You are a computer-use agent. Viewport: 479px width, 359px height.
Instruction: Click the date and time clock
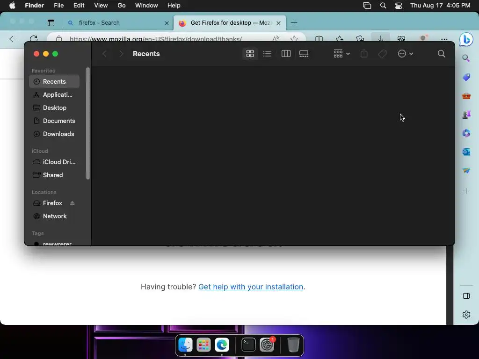click(x=440, y=6)
